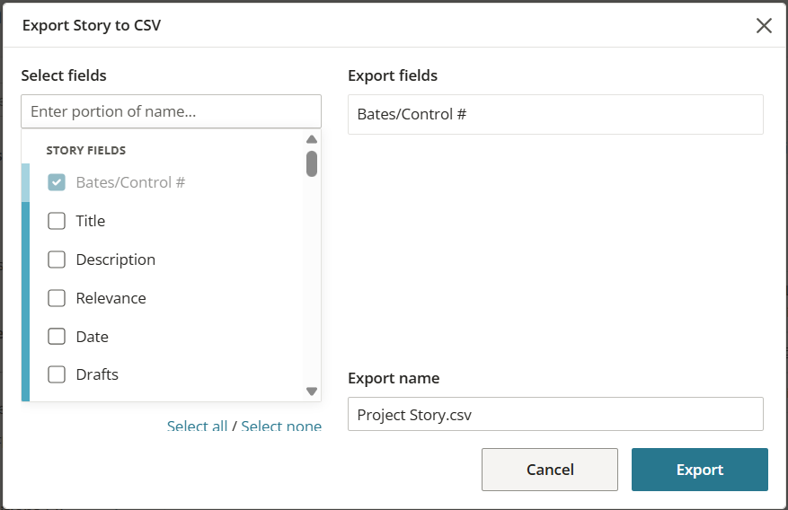
Task: Uncheck the Bates/Control # checkbox
Action: (57, 182)
